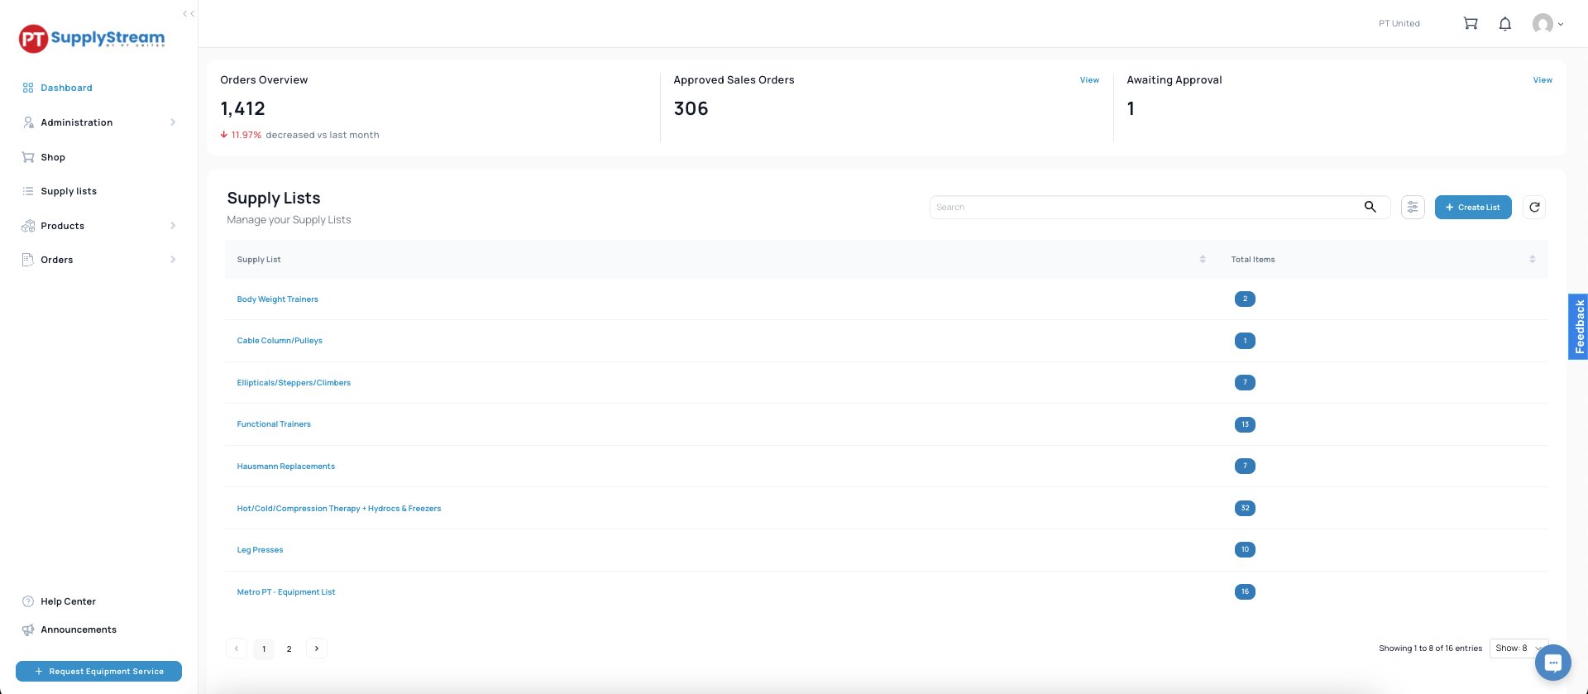
Task: Open Hausmann Replacements list
Action: (x=285, y=467)
